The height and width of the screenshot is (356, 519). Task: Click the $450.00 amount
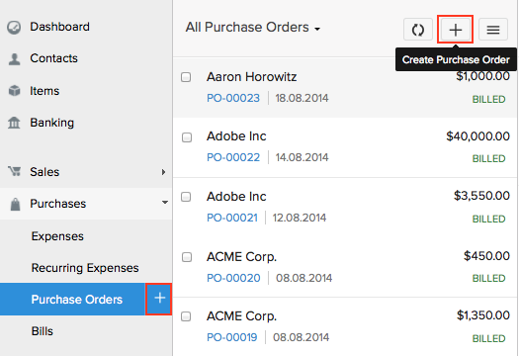(486, 256)
